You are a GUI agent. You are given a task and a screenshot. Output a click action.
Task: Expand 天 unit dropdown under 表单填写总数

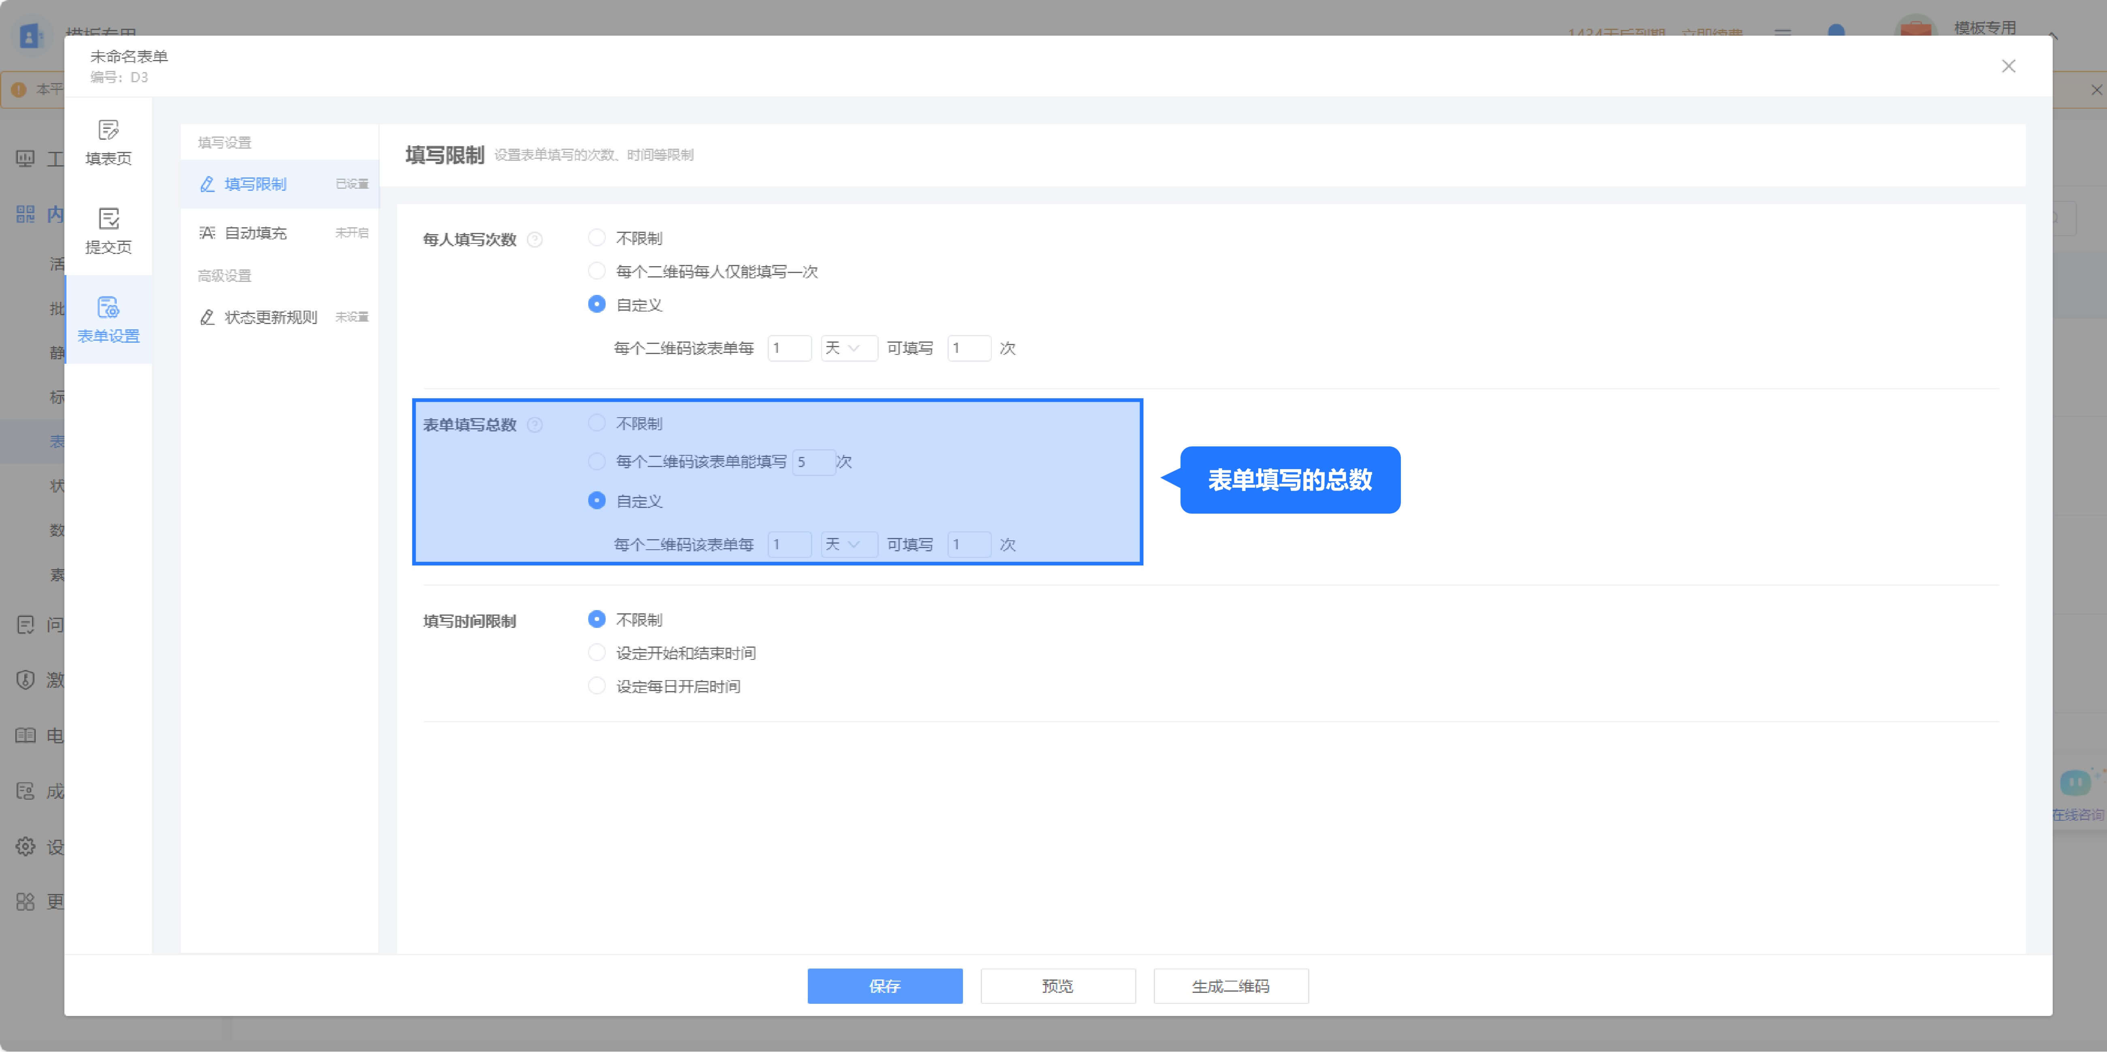pos(848,545)
